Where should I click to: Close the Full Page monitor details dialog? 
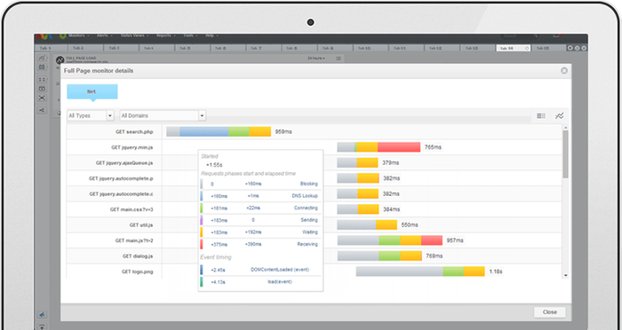(x=564, y=70)
